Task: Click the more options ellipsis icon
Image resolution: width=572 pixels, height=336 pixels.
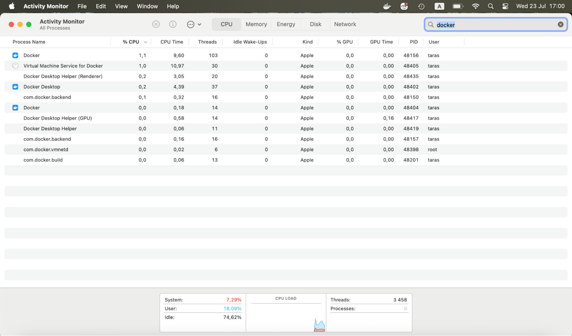Action: tap(191, 24)
